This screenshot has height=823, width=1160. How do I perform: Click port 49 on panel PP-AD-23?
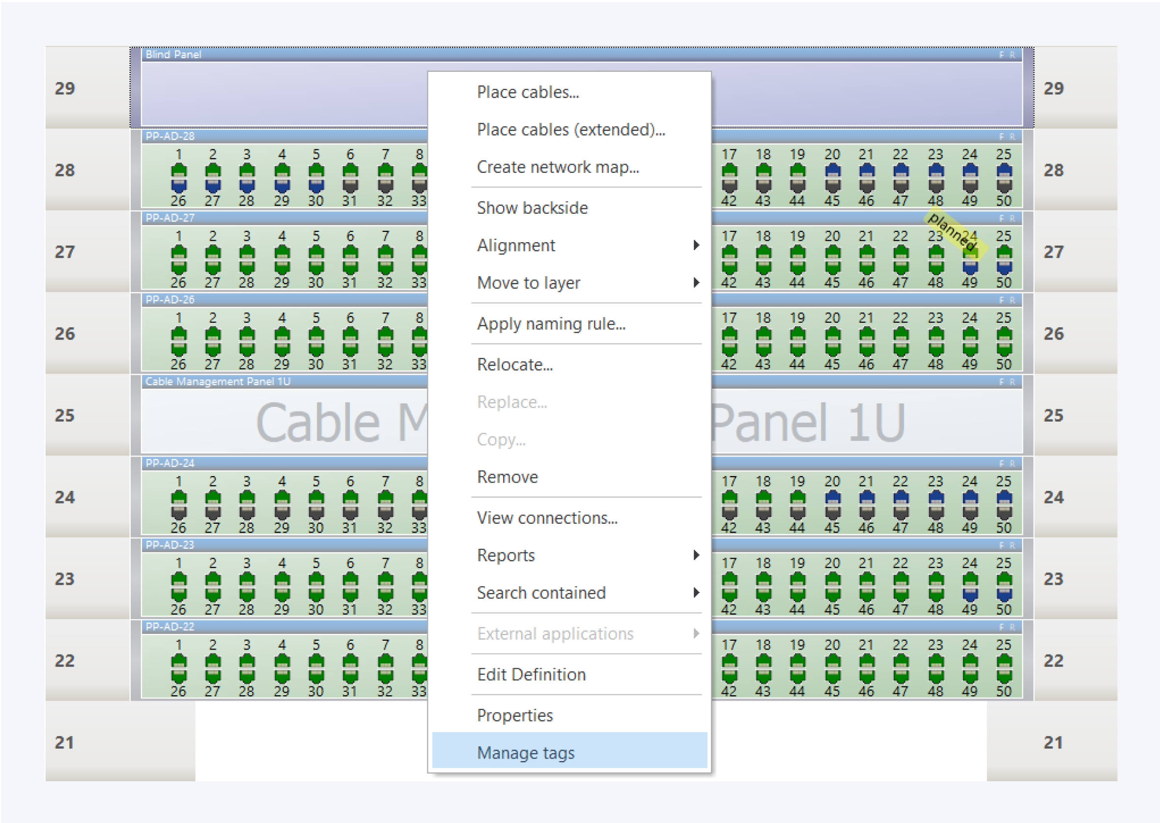click(969, 595)
